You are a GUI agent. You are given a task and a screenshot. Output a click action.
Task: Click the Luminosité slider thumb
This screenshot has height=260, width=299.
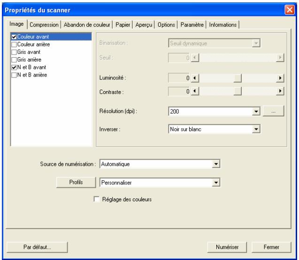[x=238, y=78]
